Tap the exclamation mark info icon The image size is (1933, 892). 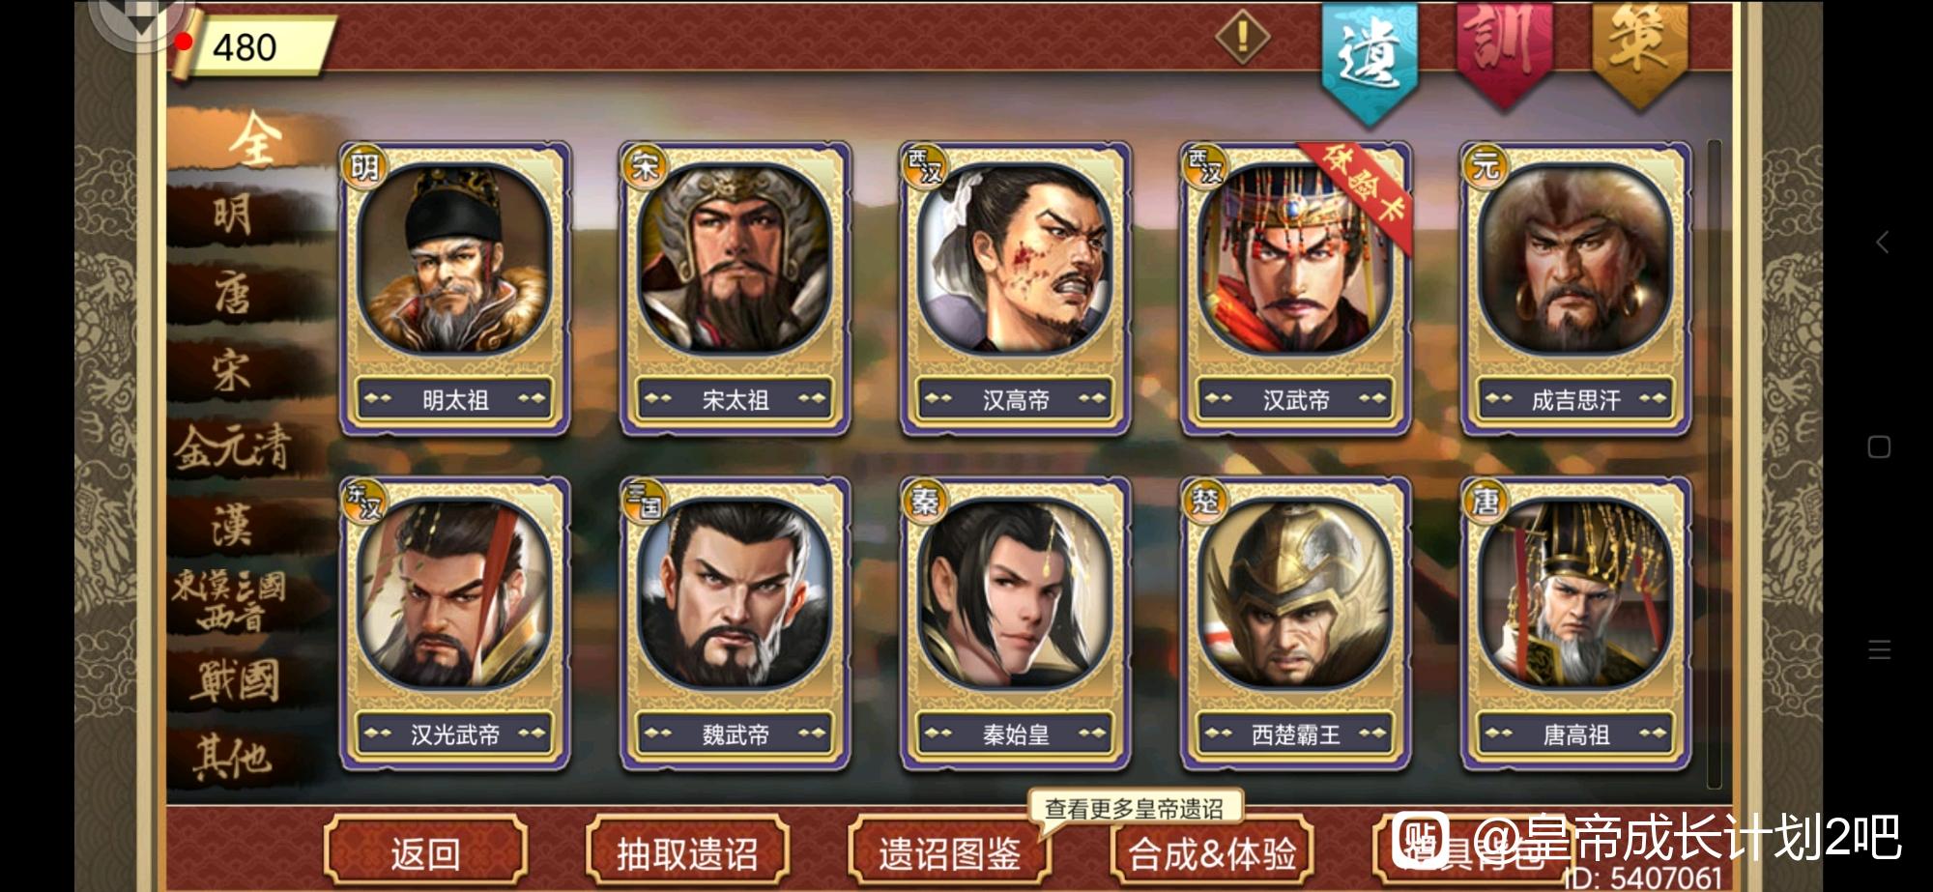tap(1242, 39)
